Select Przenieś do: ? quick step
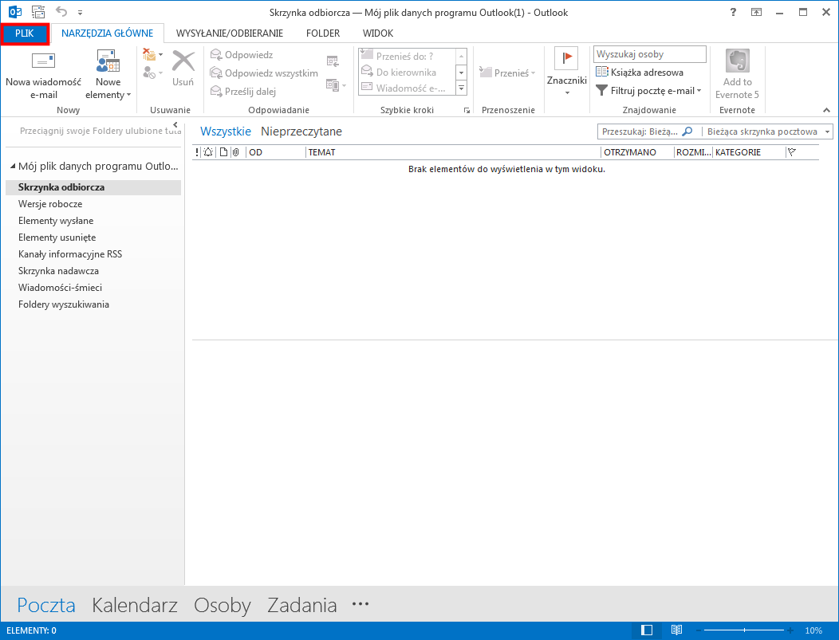The height and width of the screenshot is (640, 839). (x=407, y=56)
